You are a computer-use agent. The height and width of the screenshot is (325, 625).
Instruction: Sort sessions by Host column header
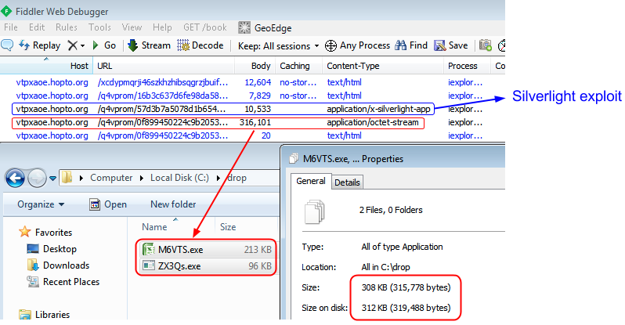[46, 66]
